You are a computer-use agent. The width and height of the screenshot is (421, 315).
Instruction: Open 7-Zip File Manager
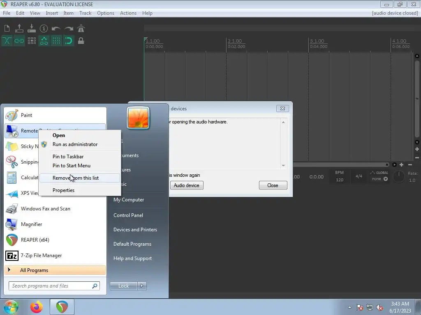(55, 256)
